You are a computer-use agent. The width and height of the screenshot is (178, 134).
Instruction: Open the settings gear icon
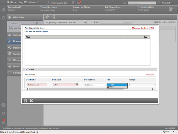3,18
